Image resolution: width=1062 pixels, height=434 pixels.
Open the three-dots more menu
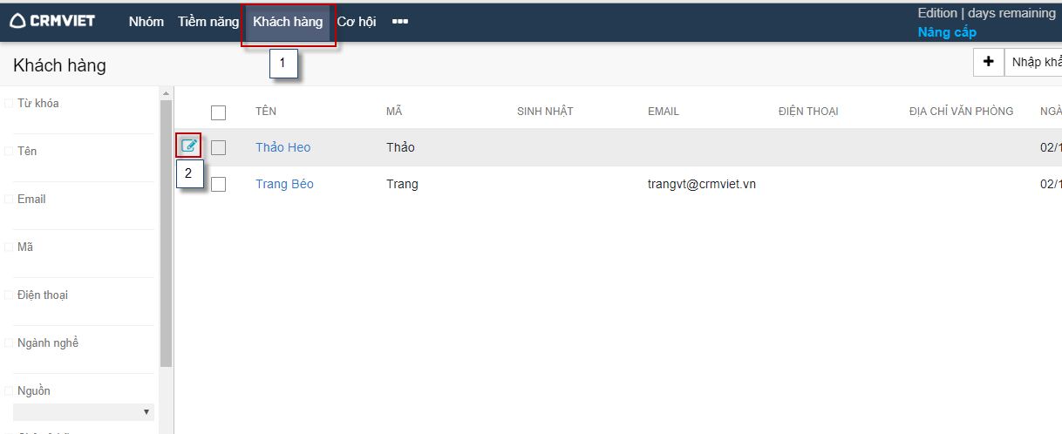pos(400,22)
